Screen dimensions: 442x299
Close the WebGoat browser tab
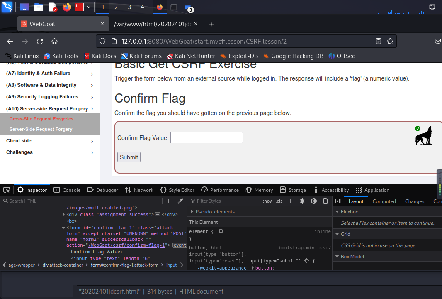tap(102, 24)
